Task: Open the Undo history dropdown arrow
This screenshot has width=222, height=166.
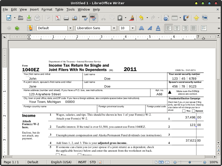Action: point(147,18)
